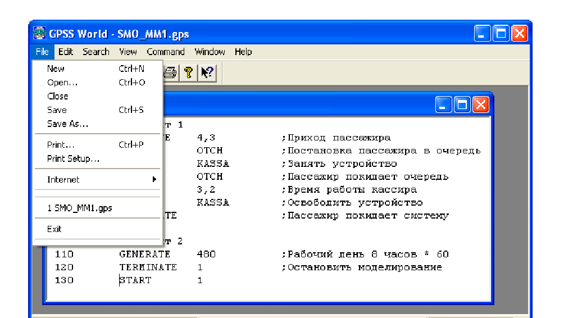Click the comment ';Время работы кассира'
This screenshot has height=318, width=582.
[349, 189]
